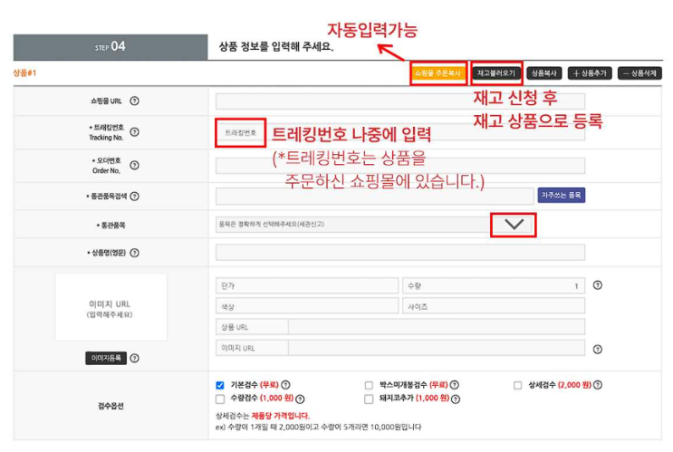Open help icon after 기본검수 (무료)

(285, 385)
